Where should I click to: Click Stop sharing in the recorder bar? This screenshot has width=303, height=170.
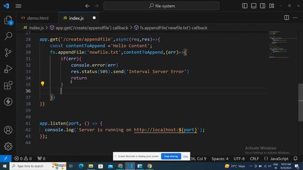[171, 156]
